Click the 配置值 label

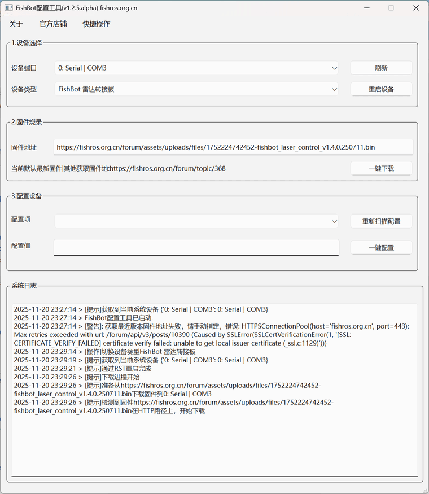21,246
